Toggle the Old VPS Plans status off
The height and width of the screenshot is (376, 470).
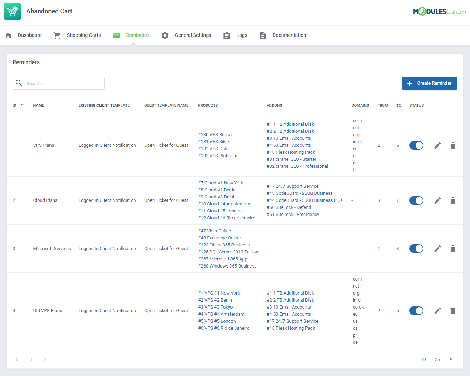tap(416, 310)
